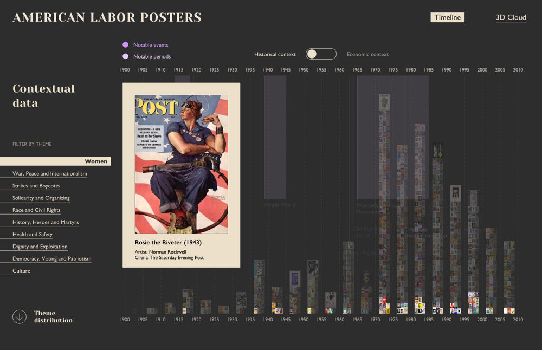Click the Rosie the Riveter poster image
This screenshot has width=542, height=350.
tap(182, 165)
